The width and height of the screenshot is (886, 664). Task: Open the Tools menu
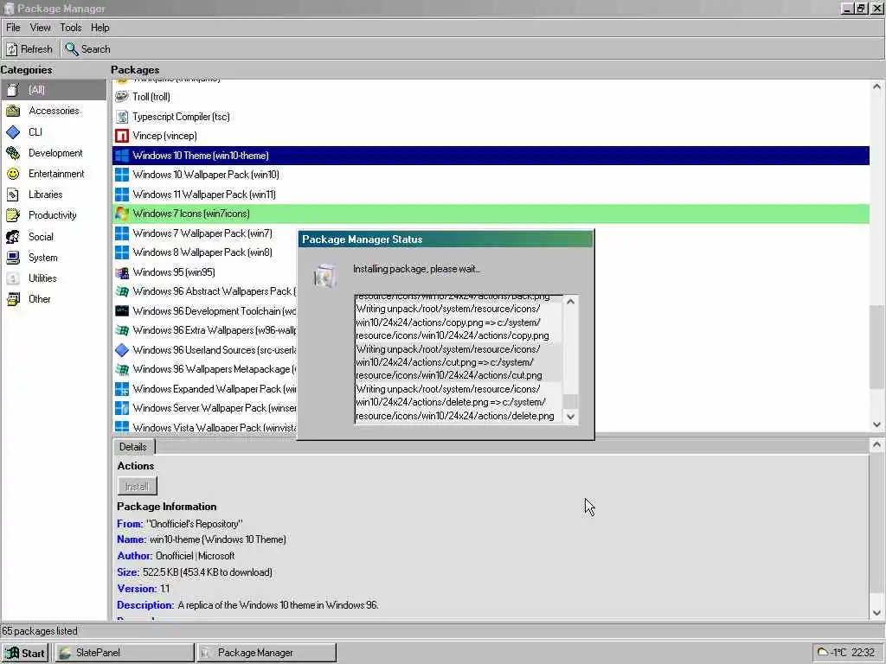[71, 28]
